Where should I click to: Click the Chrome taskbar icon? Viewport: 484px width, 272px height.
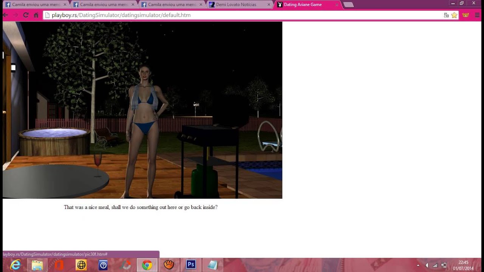[x=147, y=265]
